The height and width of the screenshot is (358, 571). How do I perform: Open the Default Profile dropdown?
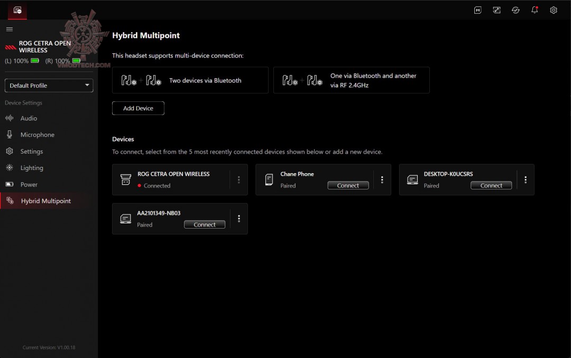point(49,86)
